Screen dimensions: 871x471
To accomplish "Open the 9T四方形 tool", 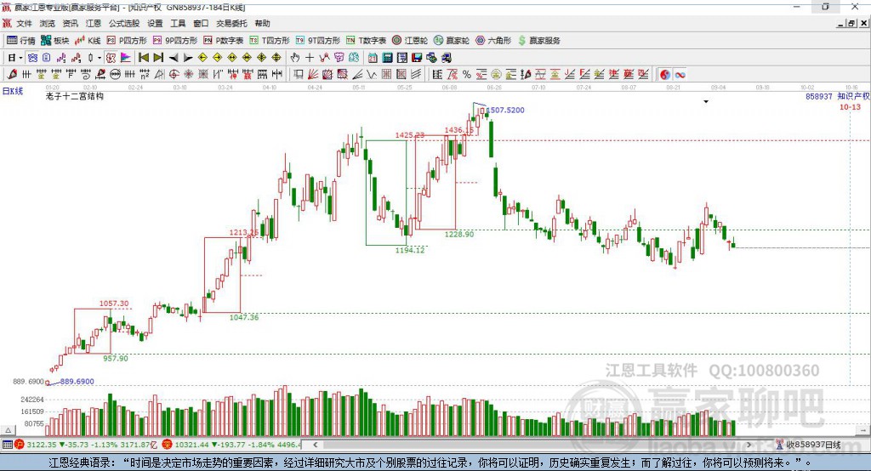I will (318, 41).
